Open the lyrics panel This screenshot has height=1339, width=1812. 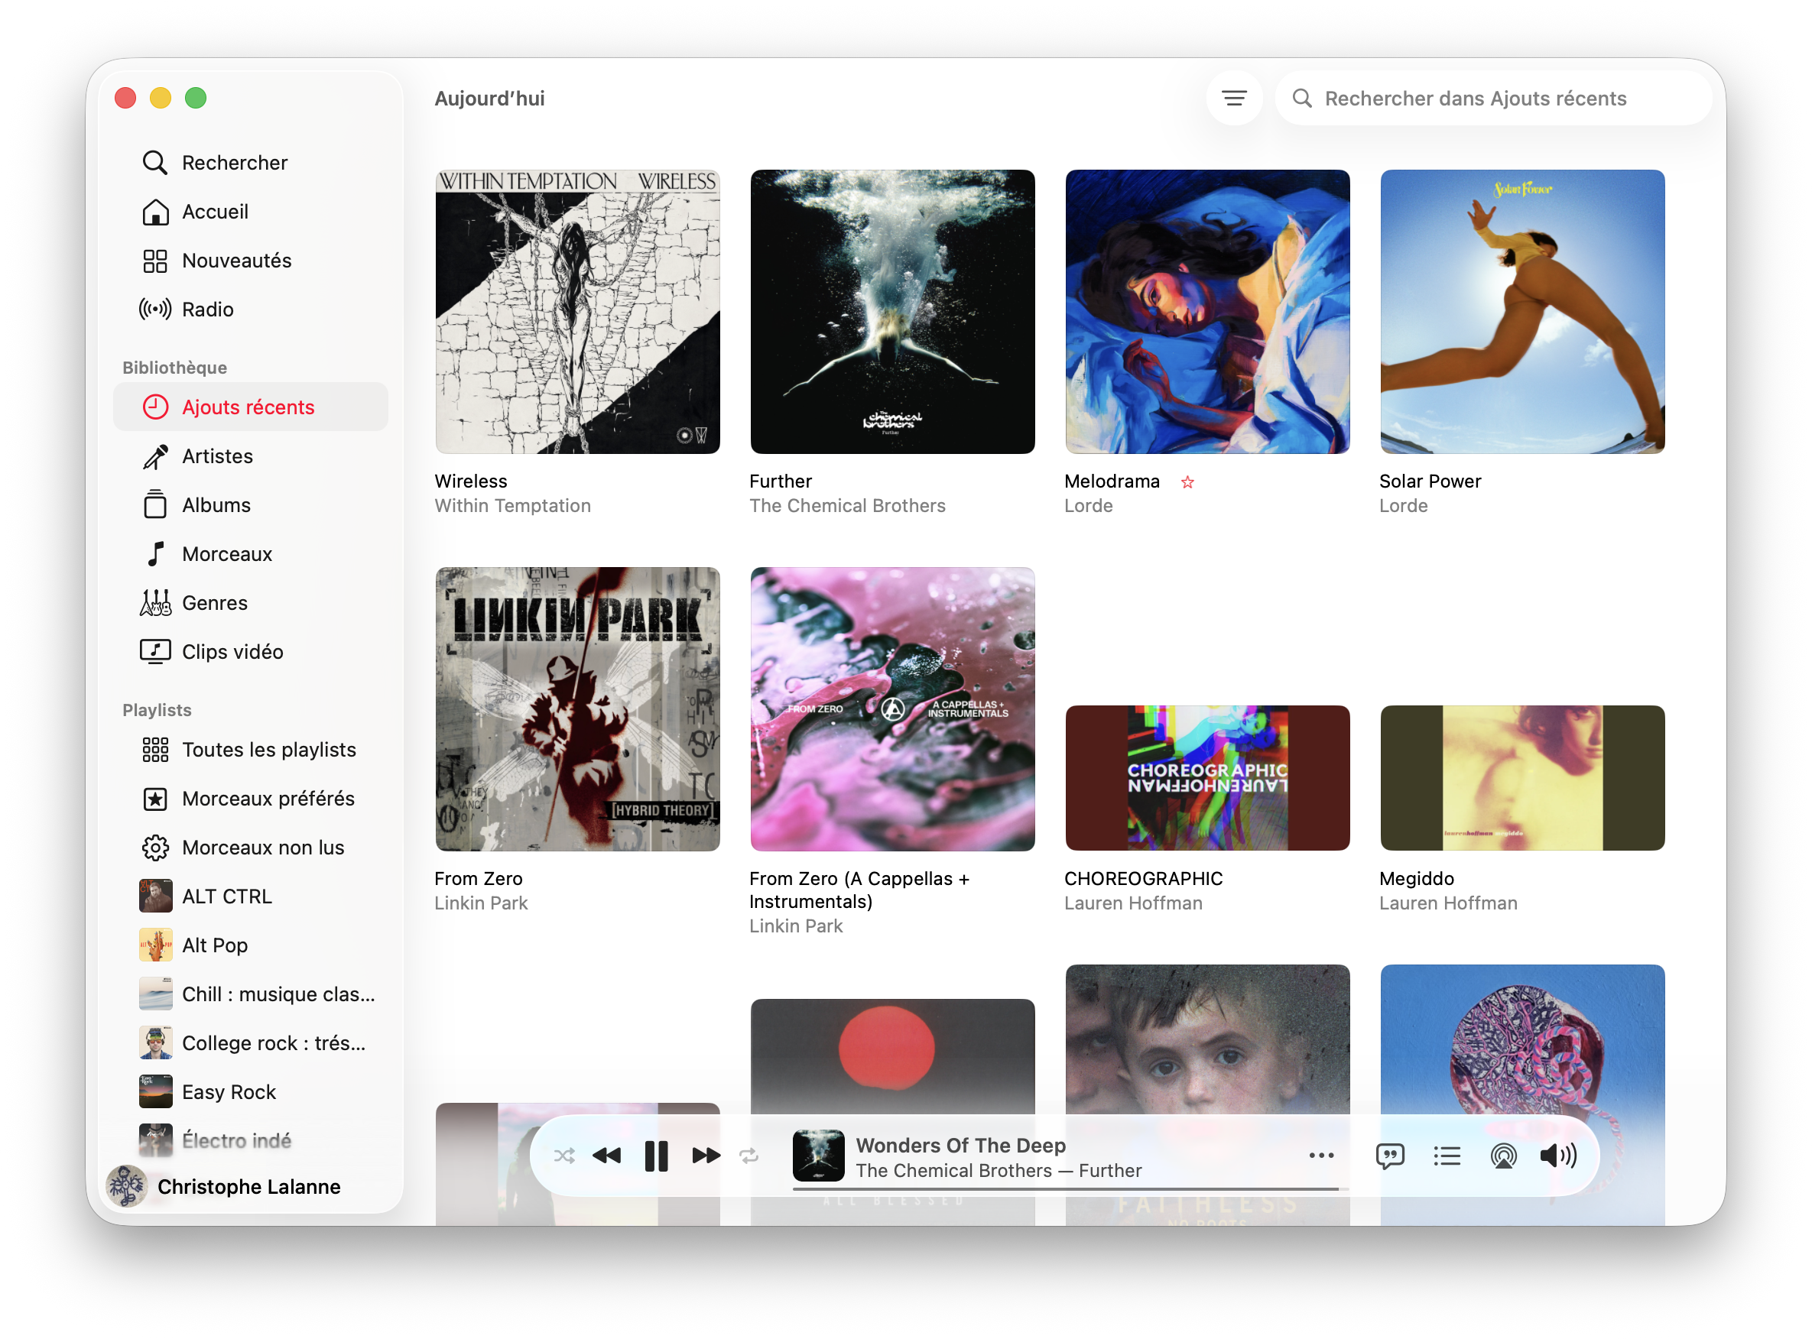[1390, 1155]
